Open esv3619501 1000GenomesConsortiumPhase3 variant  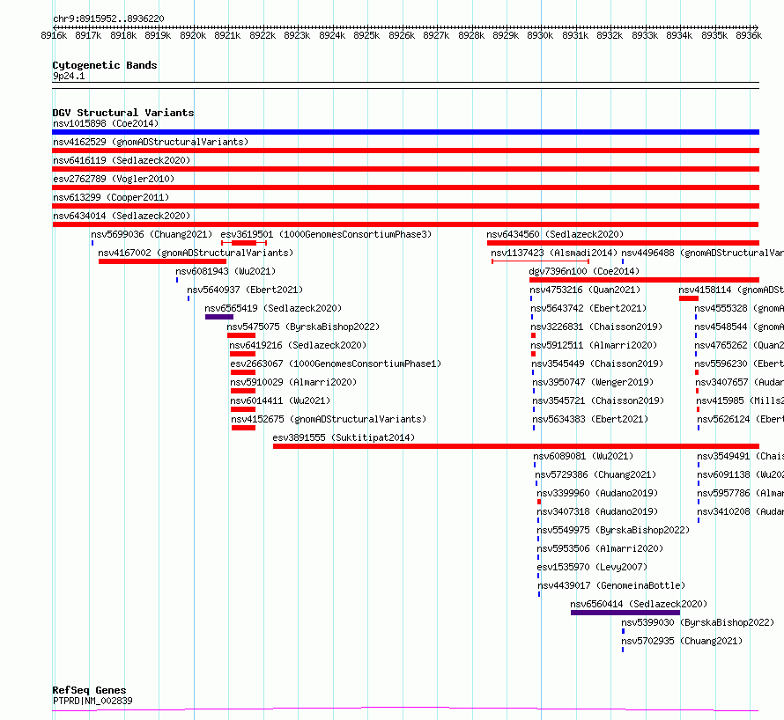[326, 234]
